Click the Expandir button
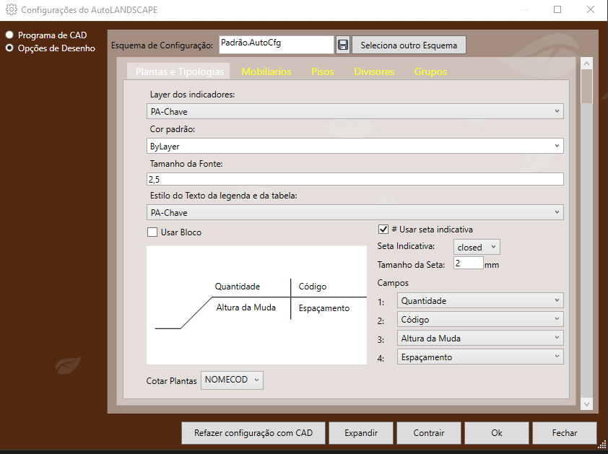The image size is (608, 454). (x=361, y=433)
